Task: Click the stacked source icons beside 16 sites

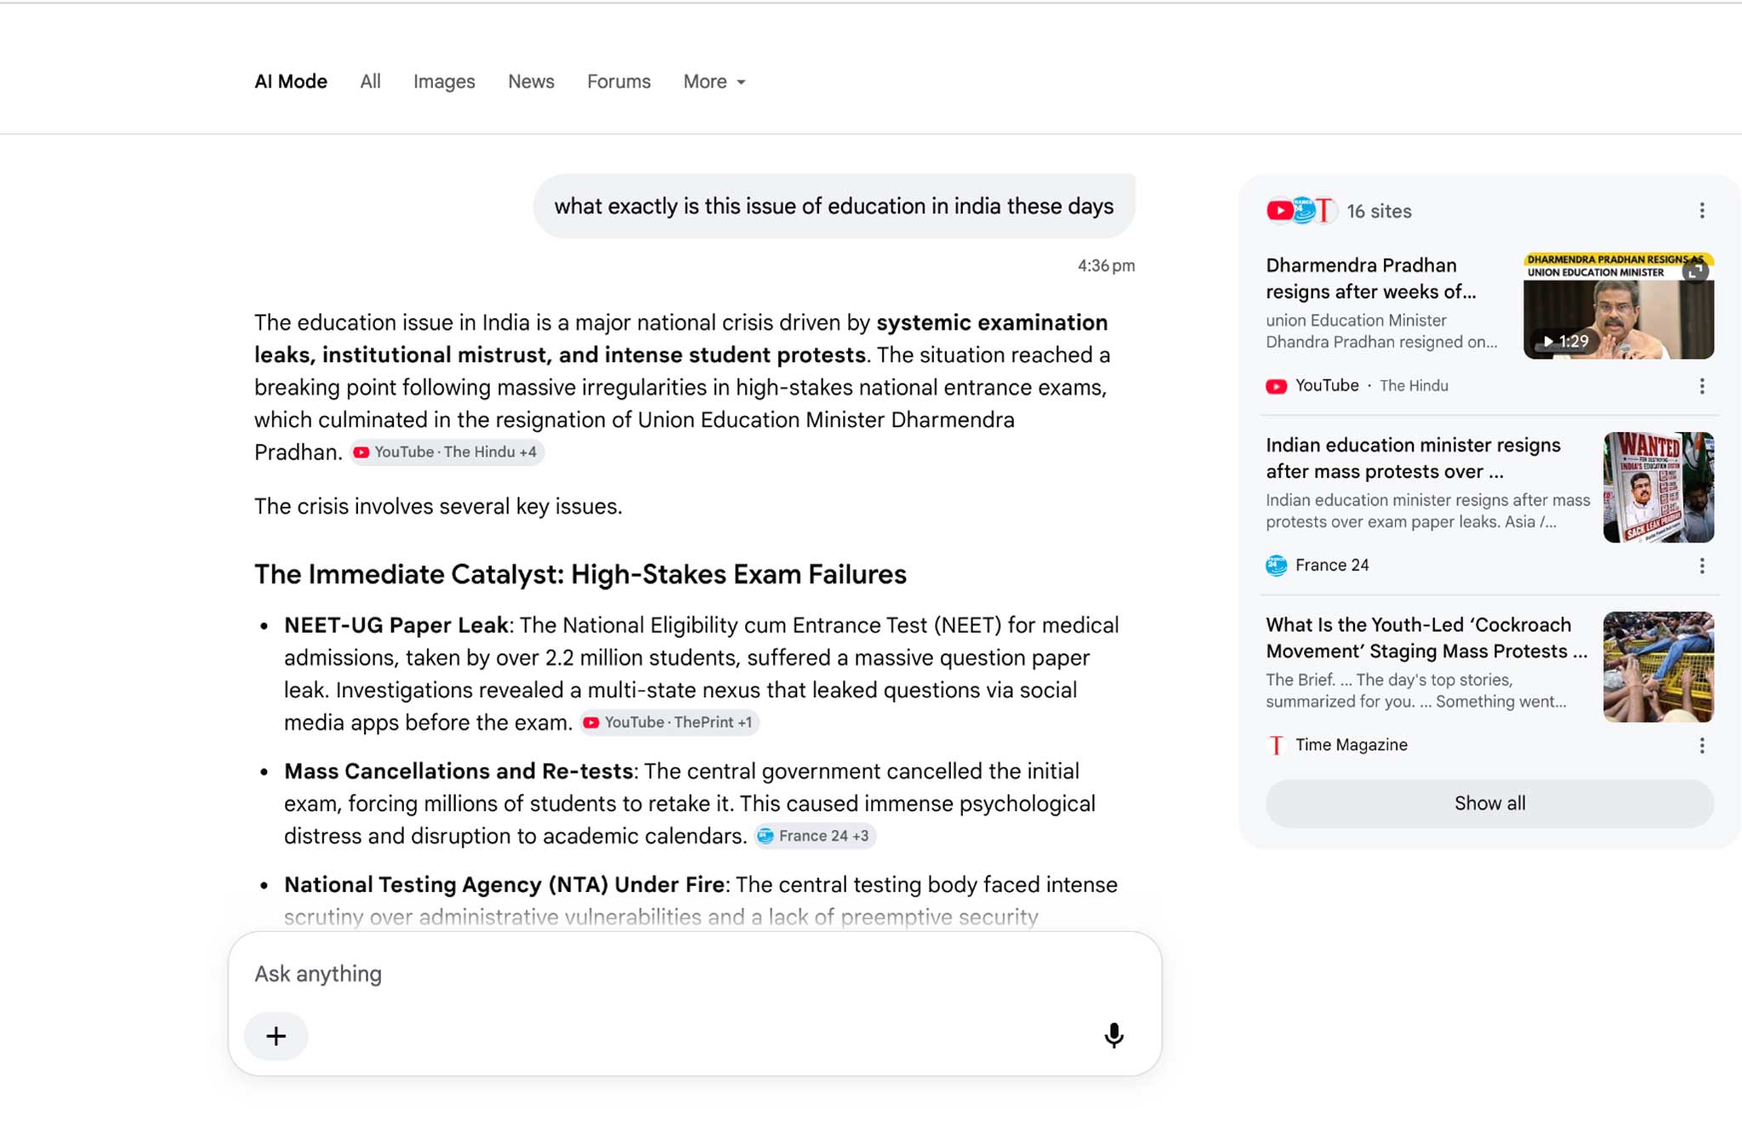Action: [x=1301, y=211]
